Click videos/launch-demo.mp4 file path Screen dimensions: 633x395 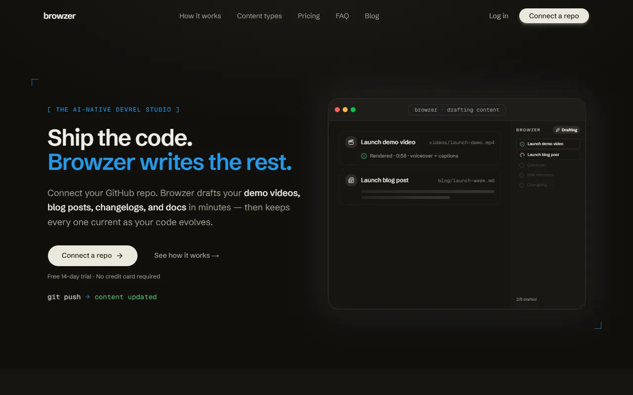click(x=462, y=143)
